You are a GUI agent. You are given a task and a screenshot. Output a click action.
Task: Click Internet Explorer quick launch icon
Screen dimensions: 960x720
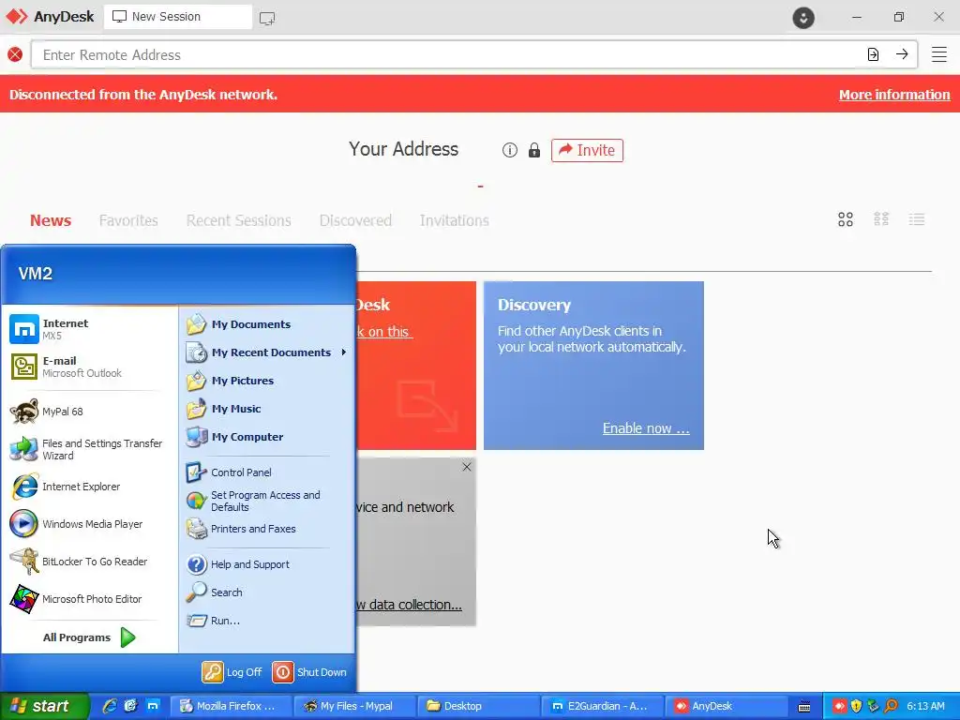point(110,706)
